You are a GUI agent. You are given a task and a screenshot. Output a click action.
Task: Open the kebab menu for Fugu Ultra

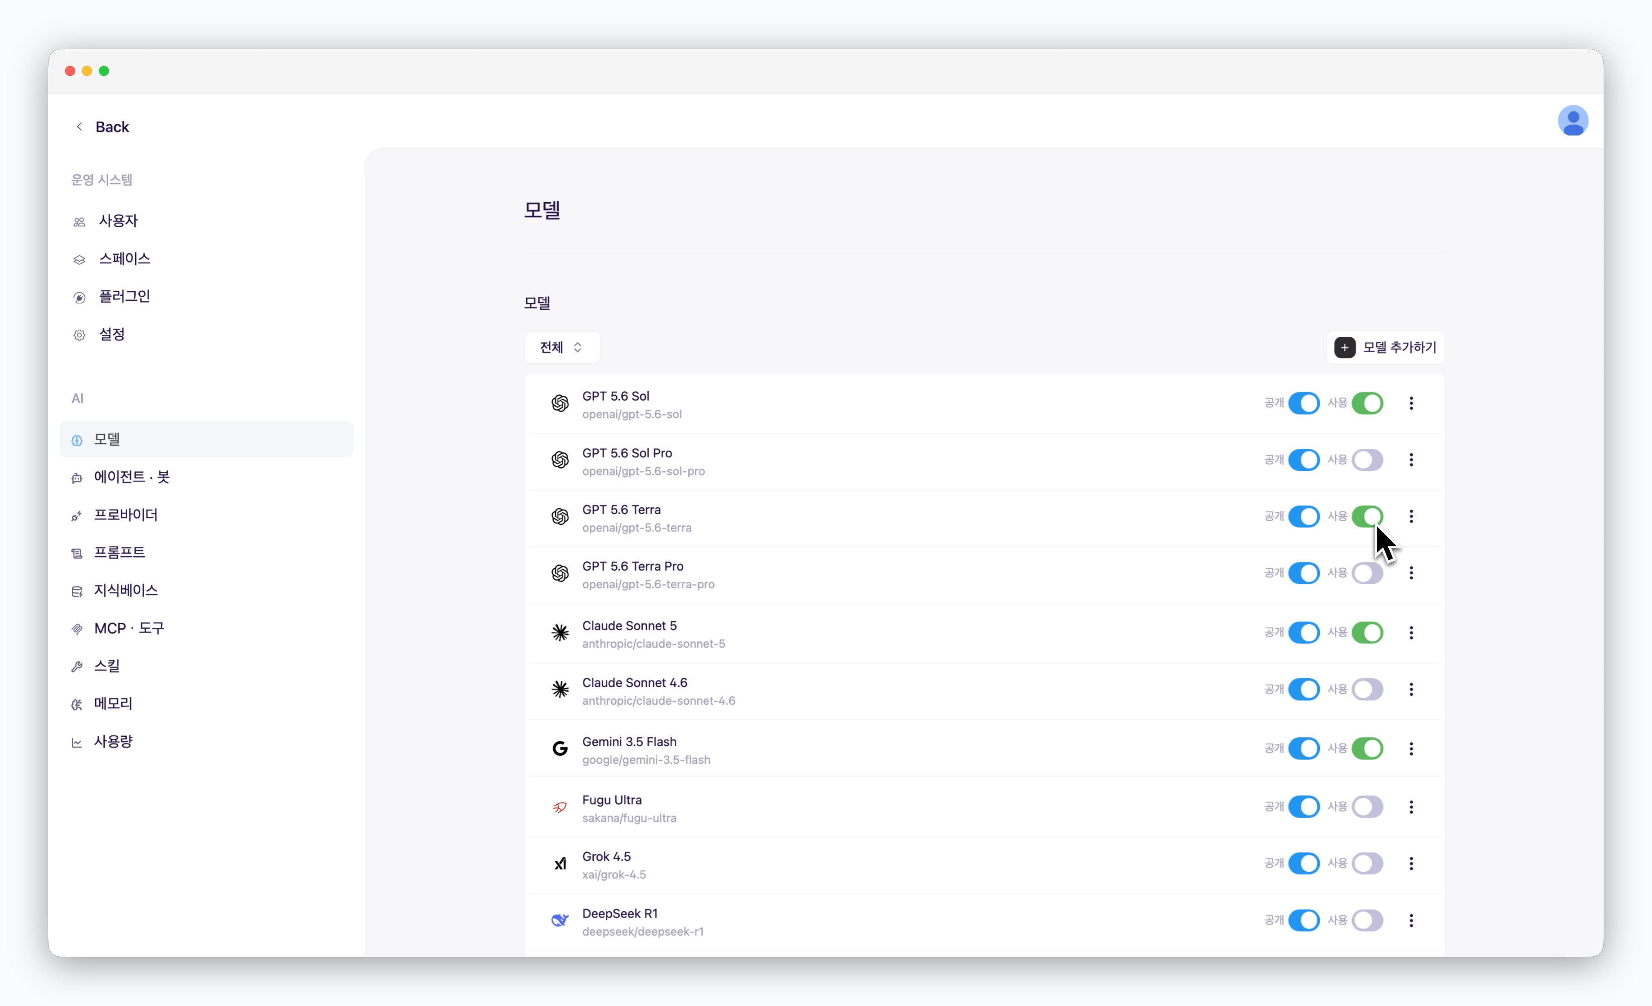tap(1411, 807)
